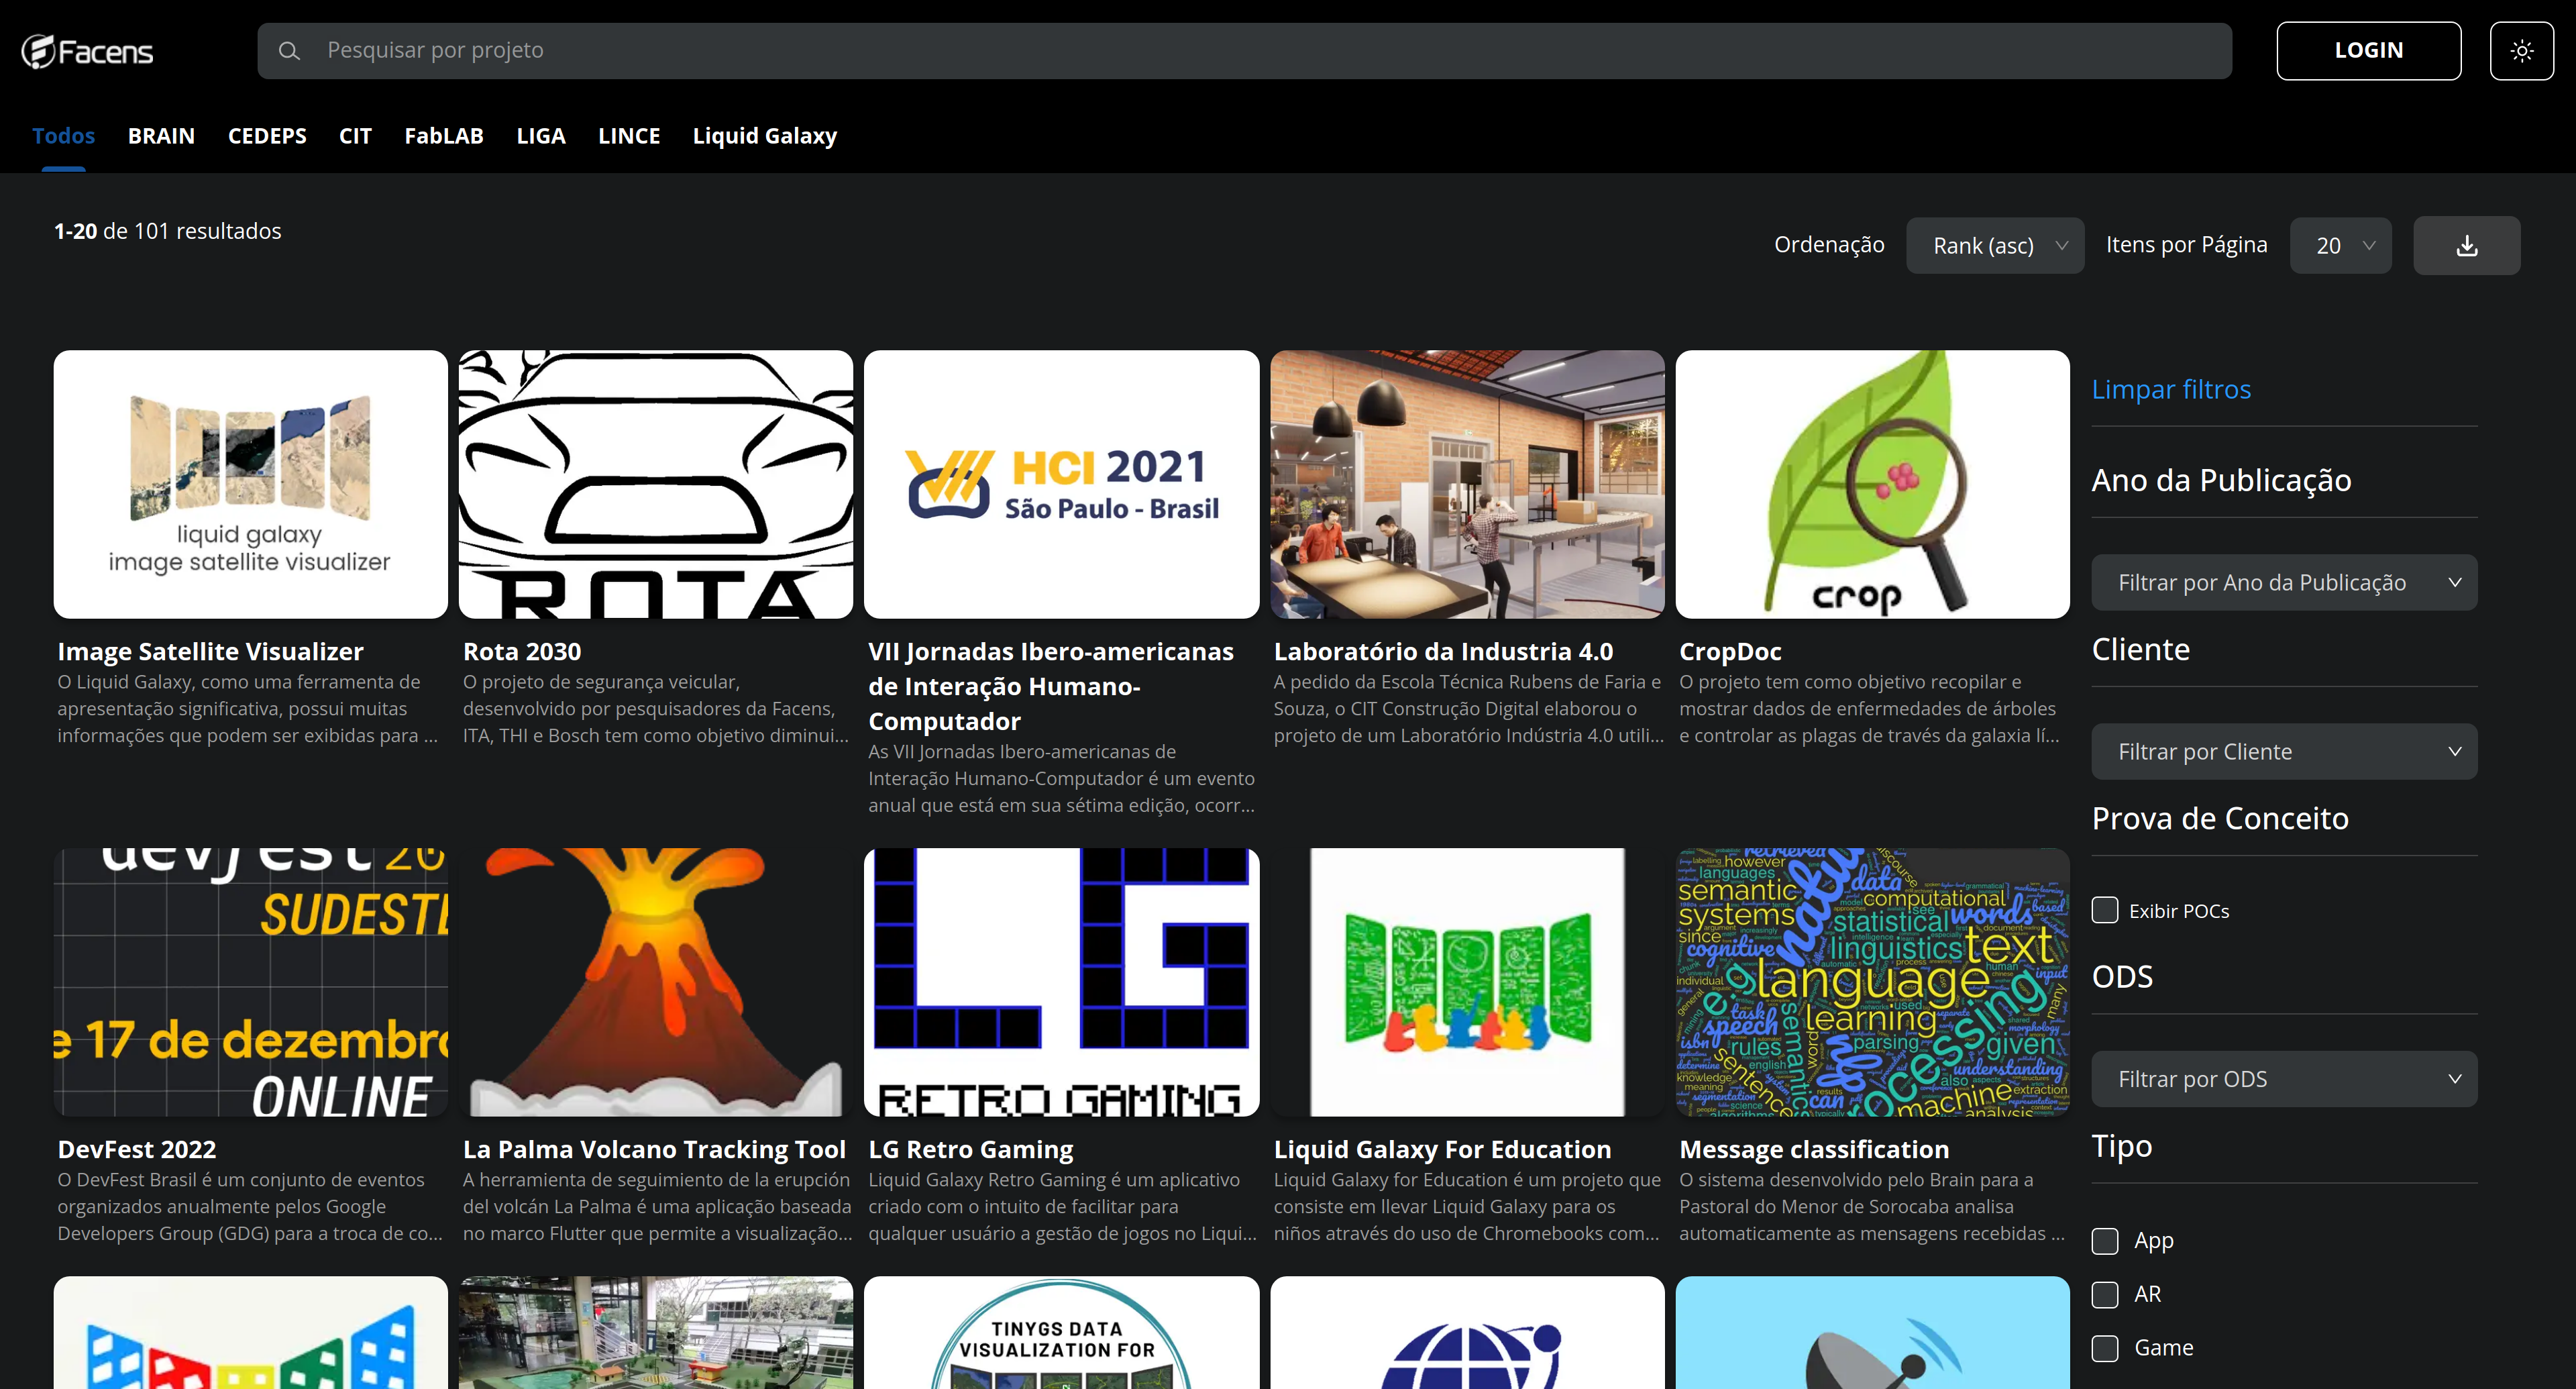Click the Rota 2030 description text

click(655, 709)
